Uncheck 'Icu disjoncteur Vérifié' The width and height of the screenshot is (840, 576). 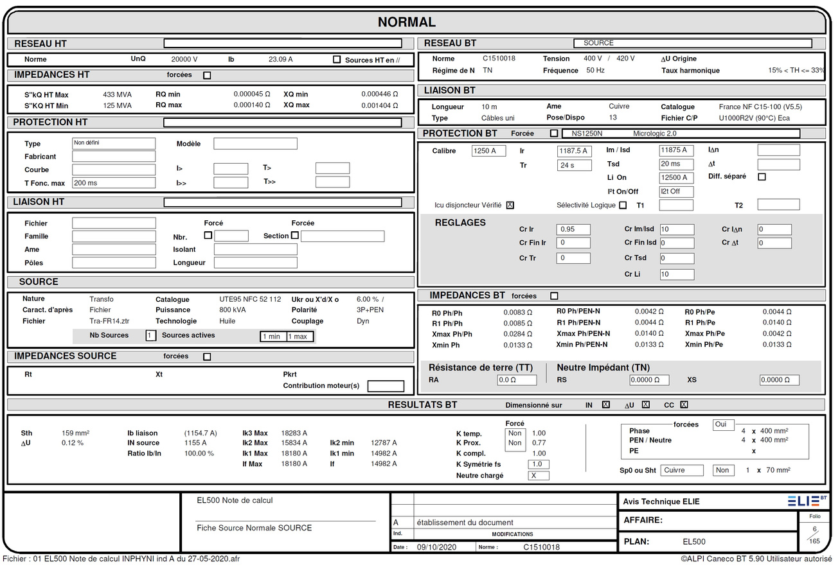[x=511, y=205]
